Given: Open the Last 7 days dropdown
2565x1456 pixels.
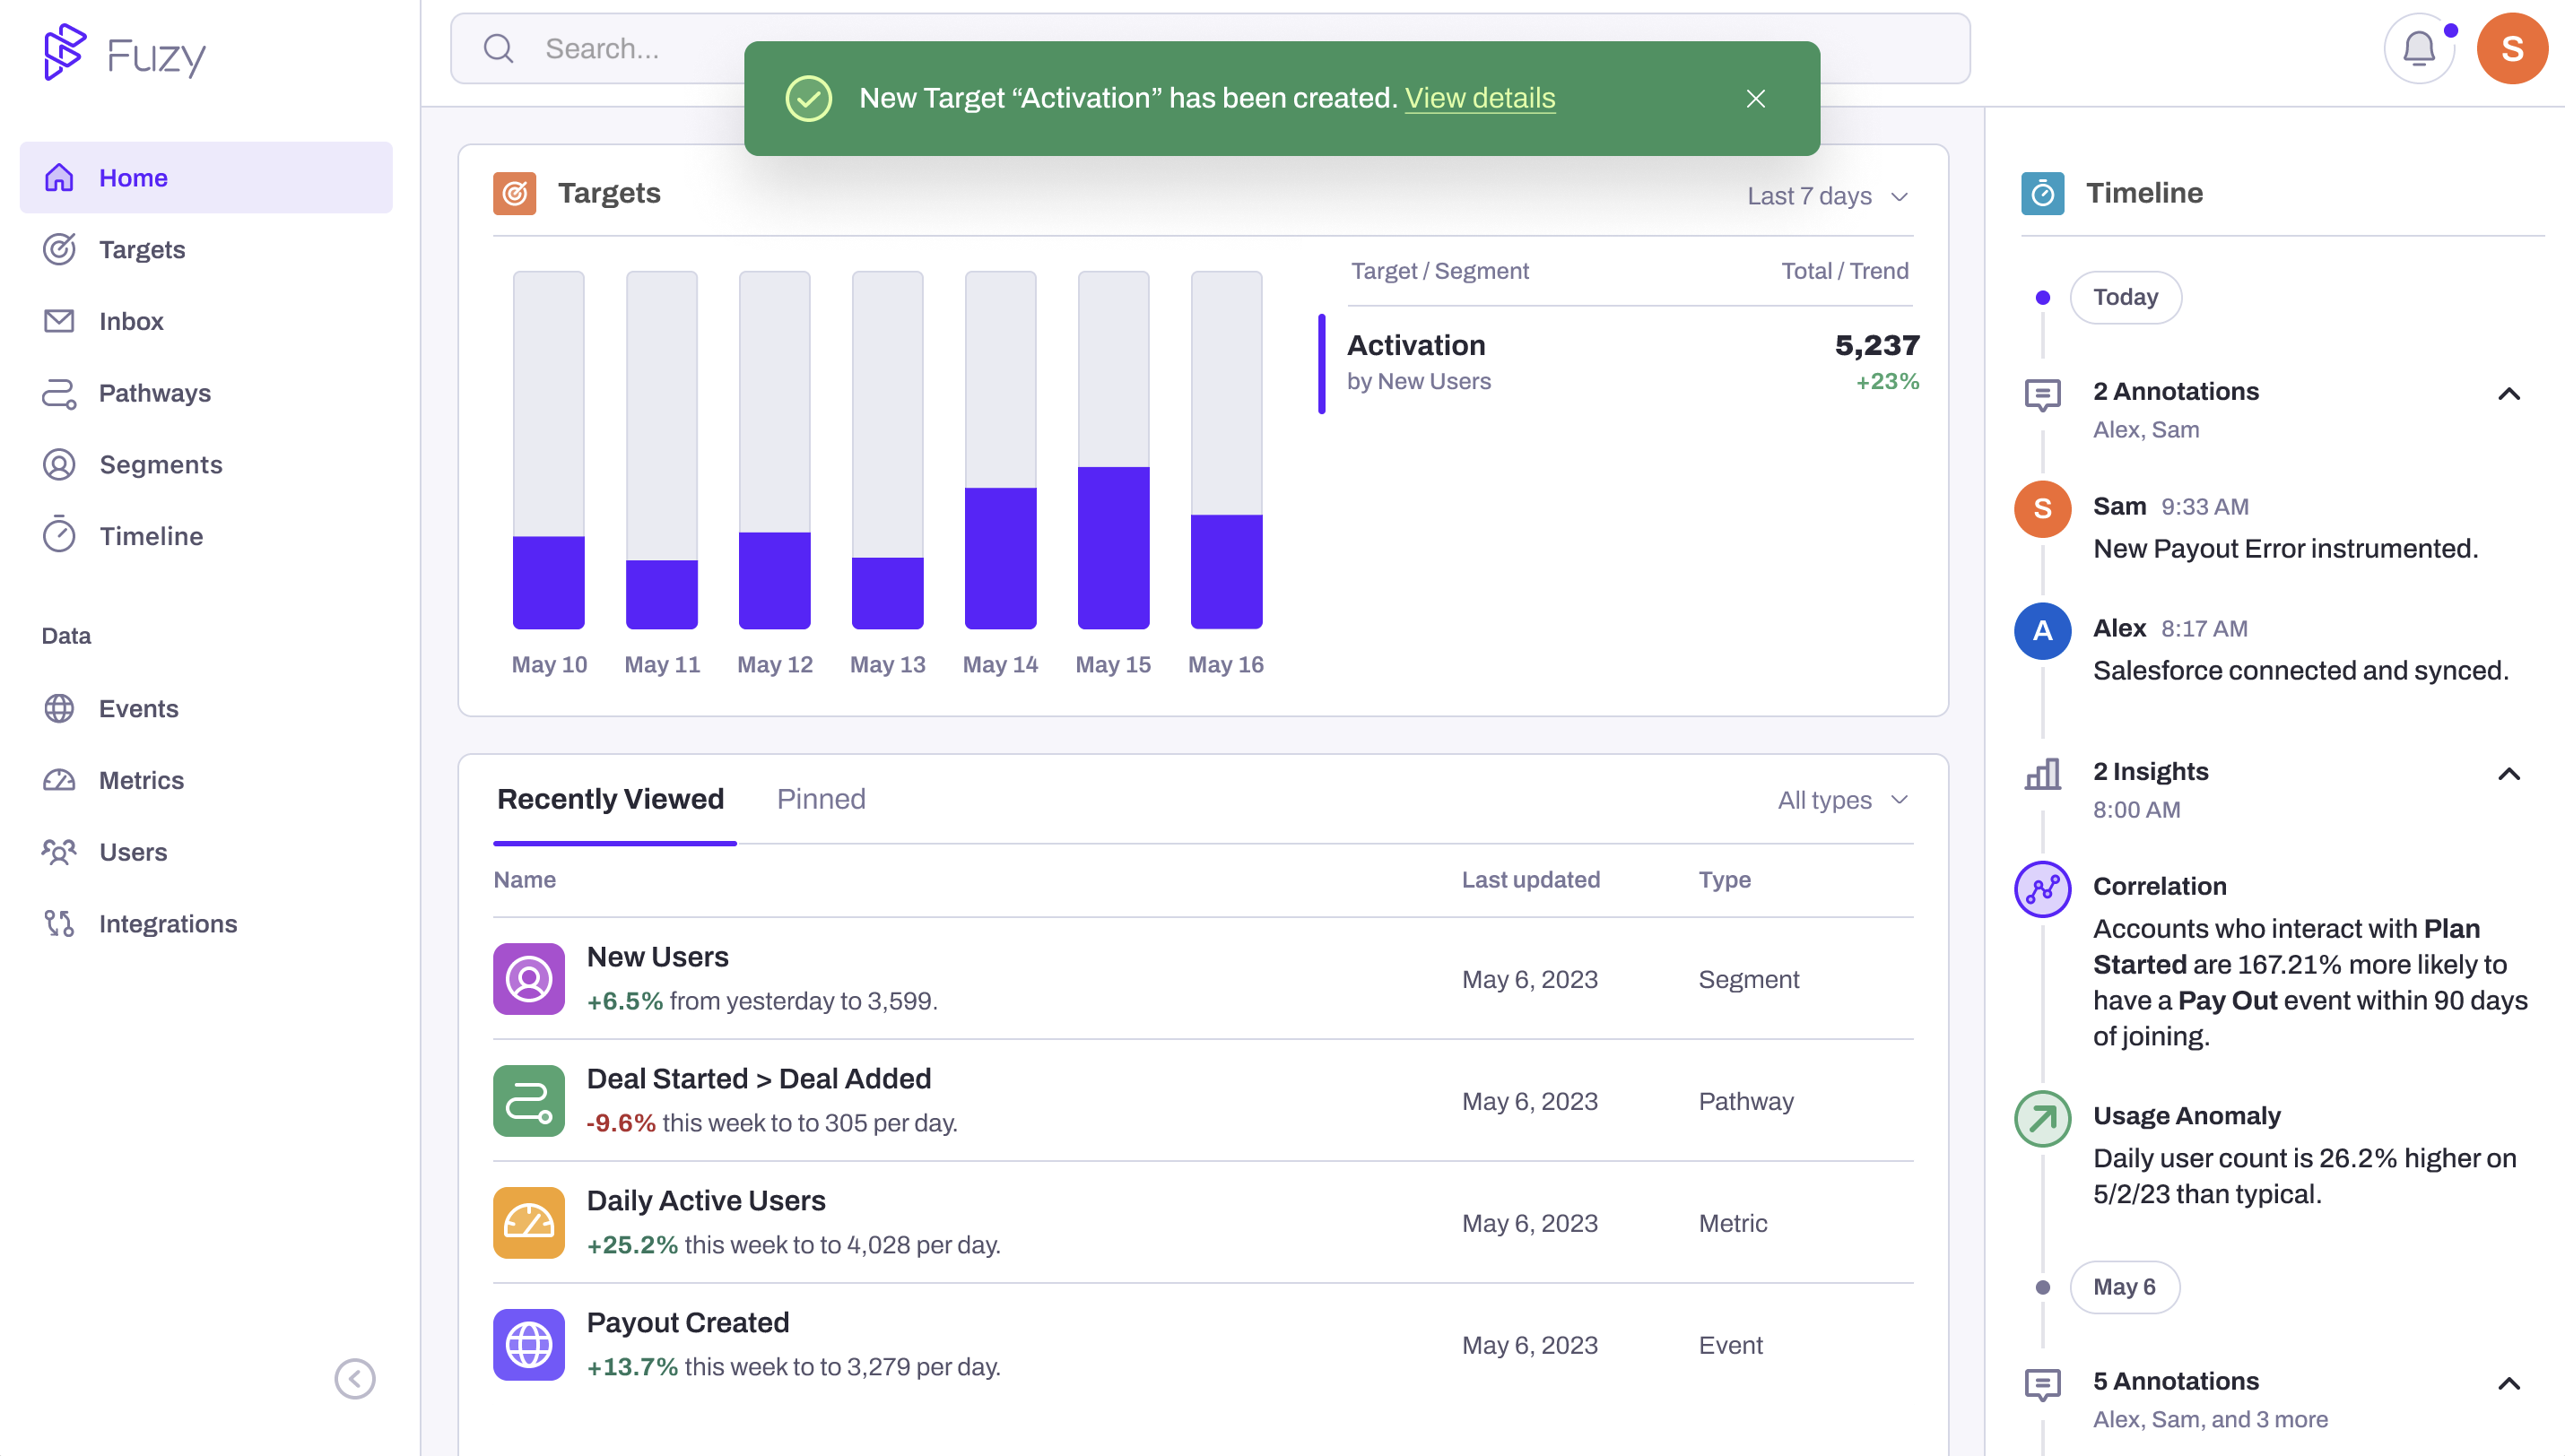Looking at the screenshot, I should click(x=1827, y=196).
